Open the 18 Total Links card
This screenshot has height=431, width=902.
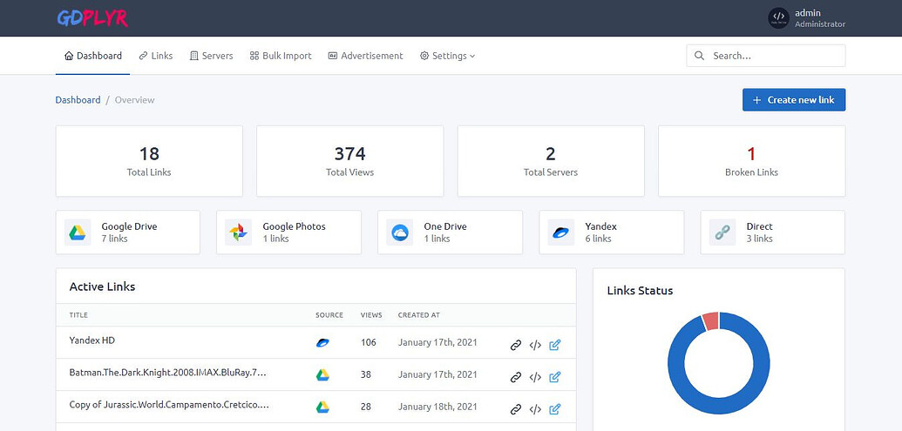click(x=149, y=161)
